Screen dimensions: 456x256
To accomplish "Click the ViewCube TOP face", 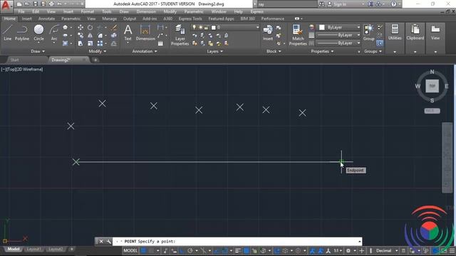I will coord(432,86).
